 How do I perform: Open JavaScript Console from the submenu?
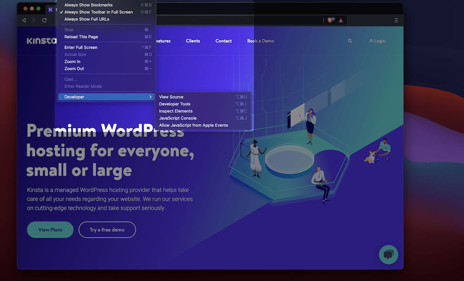pyautogui.click(x=177, y=118)
